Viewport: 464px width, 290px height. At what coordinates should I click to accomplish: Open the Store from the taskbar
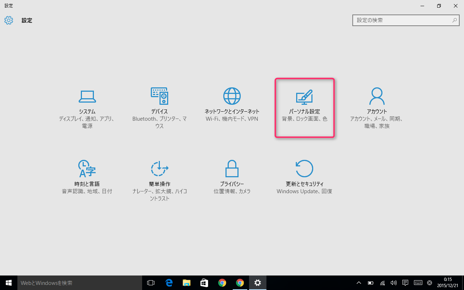tap(204, 283)
